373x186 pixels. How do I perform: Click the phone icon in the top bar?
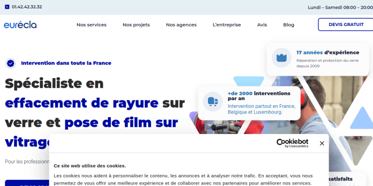(7, 7)
